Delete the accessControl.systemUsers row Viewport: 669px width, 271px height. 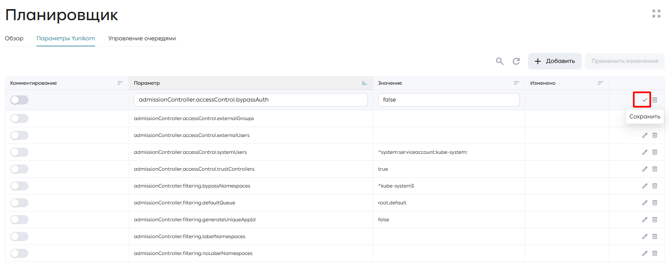(655, 152)
